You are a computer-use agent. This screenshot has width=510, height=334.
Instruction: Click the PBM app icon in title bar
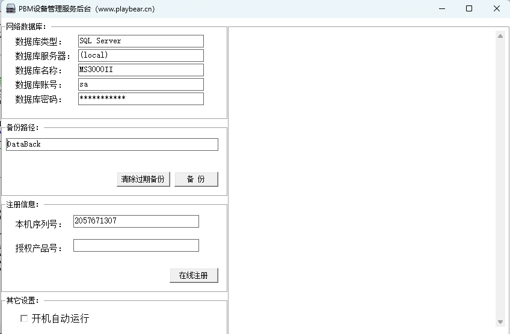click(10, 8)
